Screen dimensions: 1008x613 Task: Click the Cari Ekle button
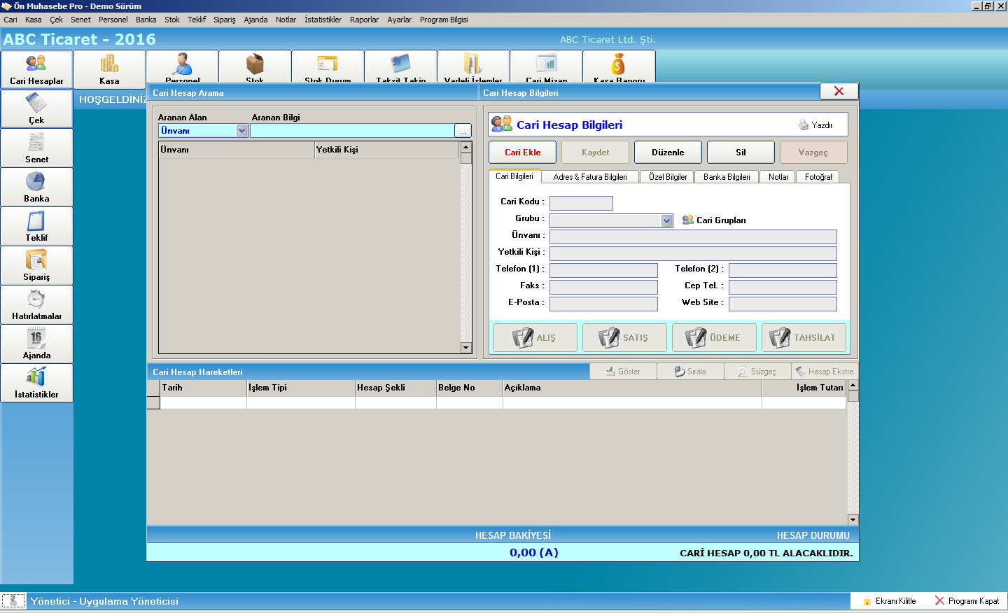(523, 153)
